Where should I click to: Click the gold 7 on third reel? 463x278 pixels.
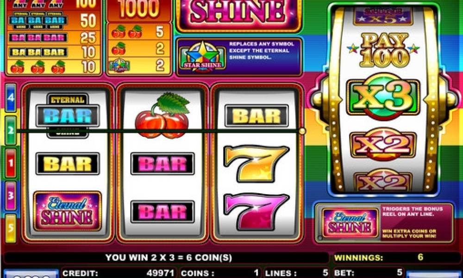[x=256, y=163]
